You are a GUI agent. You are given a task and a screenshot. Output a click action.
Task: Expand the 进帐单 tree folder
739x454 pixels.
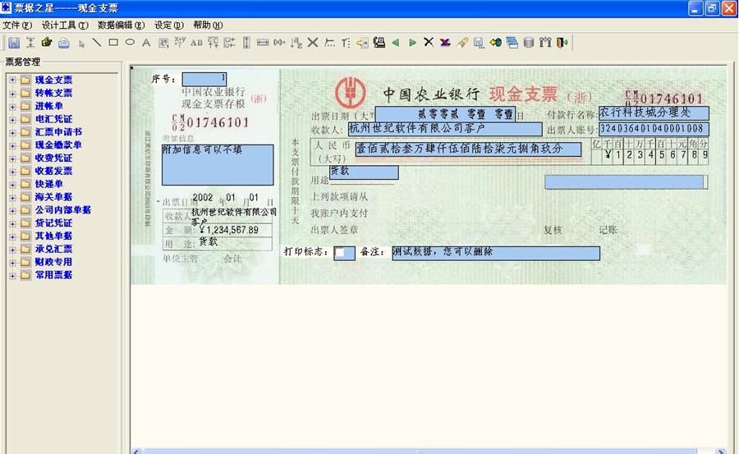pyautogui.click(x=12, y=107)
